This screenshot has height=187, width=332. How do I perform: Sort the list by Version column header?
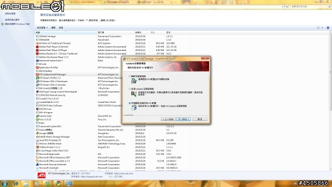177,32
